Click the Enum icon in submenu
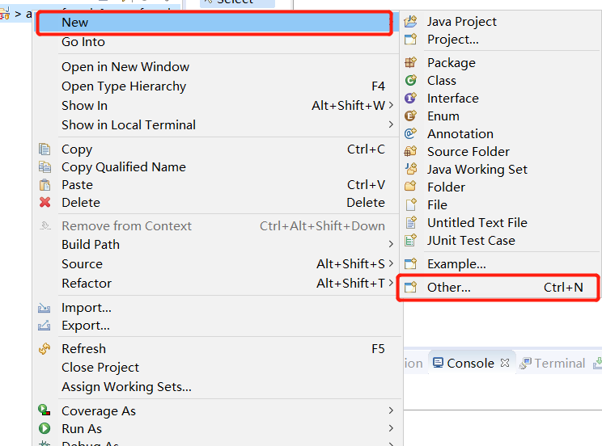602x446 pixels. (x=411, y=116)
